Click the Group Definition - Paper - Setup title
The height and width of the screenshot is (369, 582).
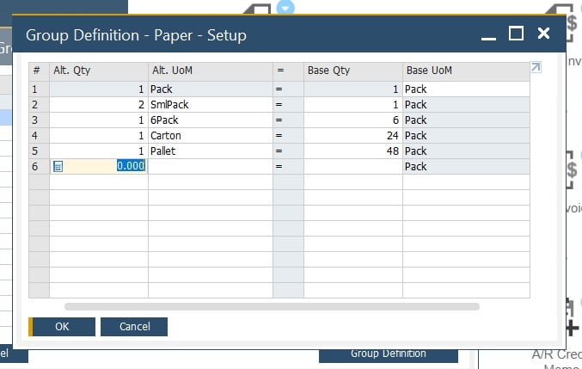[136, 35]
